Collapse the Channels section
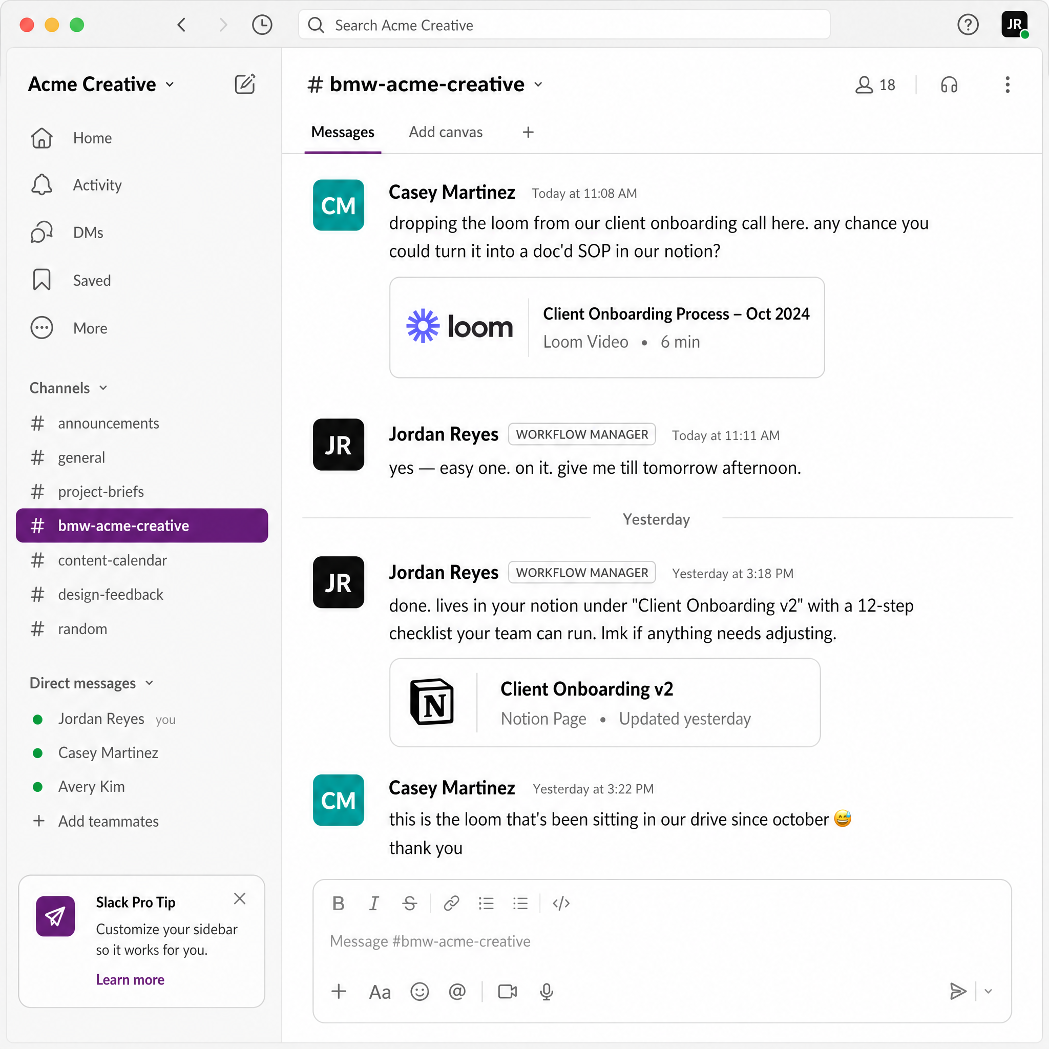 click(x=69, y=388)
